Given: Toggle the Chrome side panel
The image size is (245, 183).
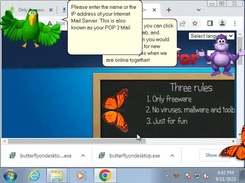Looking at the screenshot, I should coord(210,23).
